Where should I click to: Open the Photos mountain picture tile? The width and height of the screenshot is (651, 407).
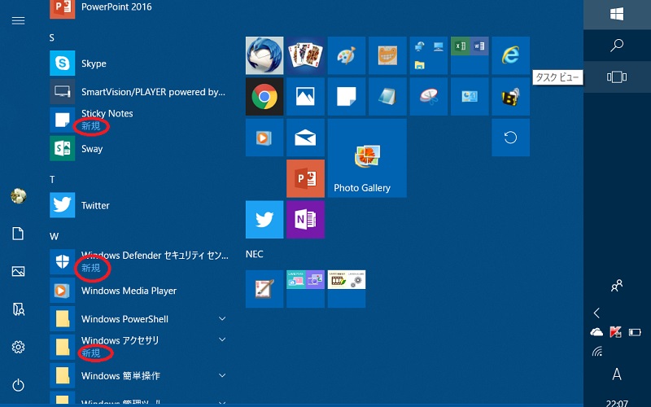click(x=306, y=96)
